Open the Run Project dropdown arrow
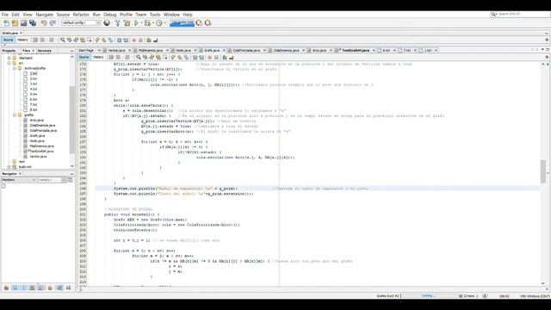551x310 pixels. click(x=141, y=23)
